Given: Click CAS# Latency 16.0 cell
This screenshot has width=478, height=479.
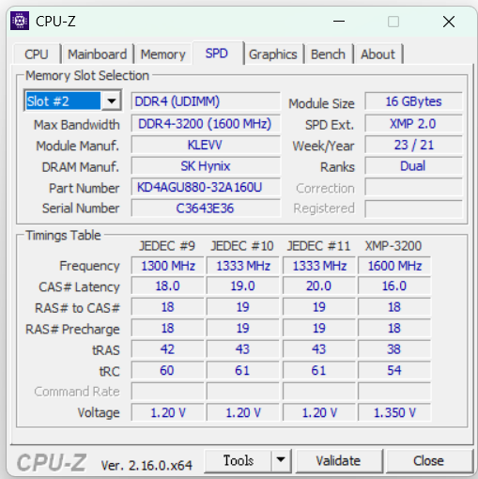Looking at the screenshot, I should click(394, 286).
